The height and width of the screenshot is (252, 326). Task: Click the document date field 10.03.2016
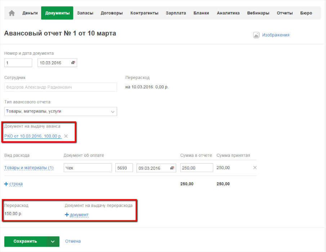pyautogui.click(x=57, y=63)
